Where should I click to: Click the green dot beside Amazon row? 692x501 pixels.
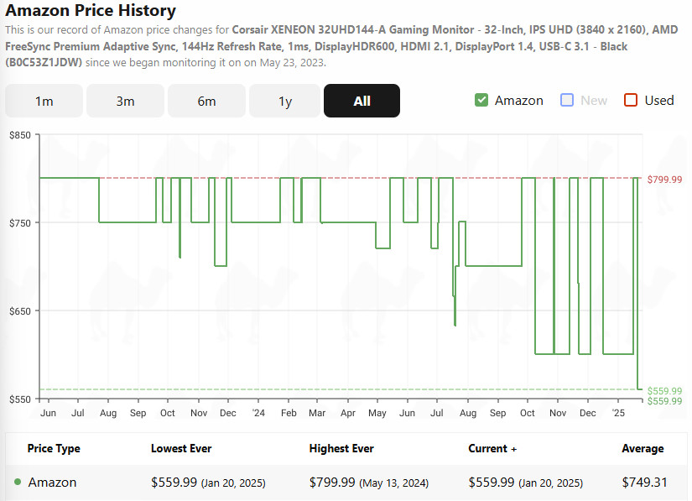tap(18, 482)
